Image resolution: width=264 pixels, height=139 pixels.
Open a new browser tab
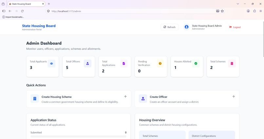49,4
